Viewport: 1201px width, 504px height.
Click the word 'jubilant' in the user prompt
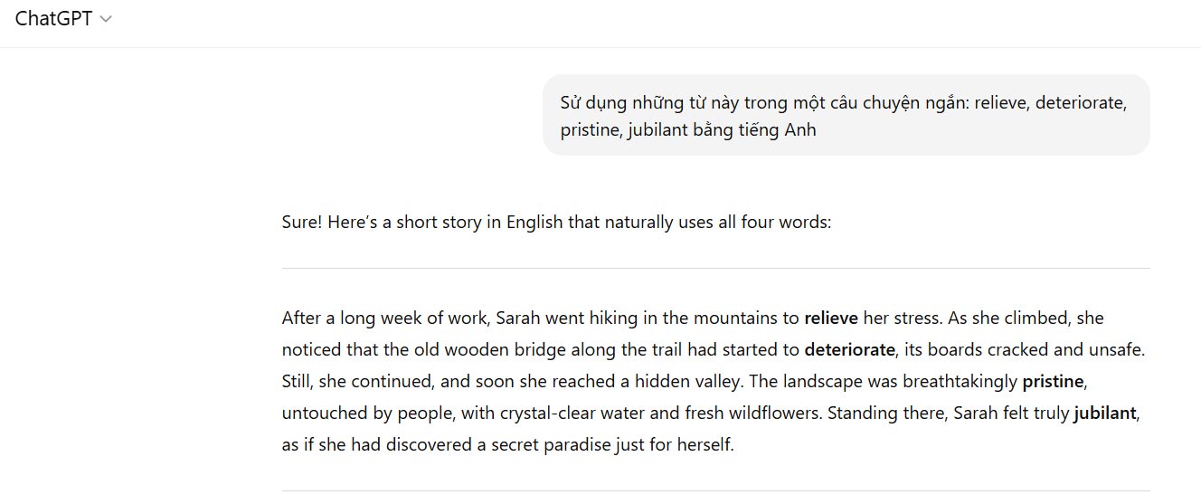[x=629, y=129]
